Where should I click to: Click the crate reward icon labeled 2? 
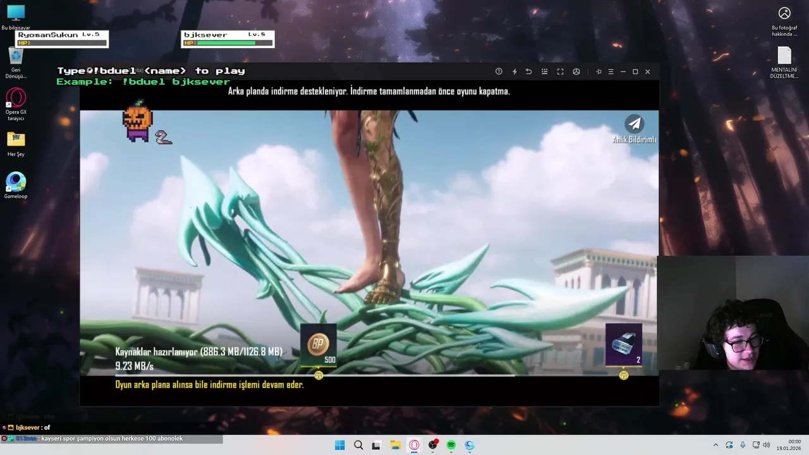tap(624, 345)
